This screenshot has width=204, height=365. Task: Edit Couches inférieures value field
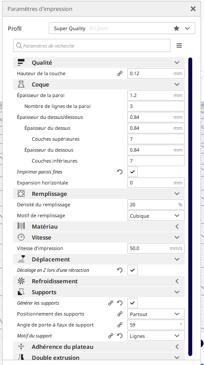[156, 161]
